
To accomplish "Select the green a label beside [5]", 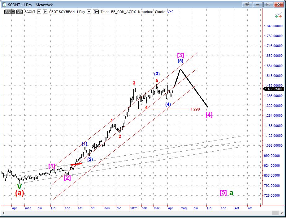I will coord(231,193).
